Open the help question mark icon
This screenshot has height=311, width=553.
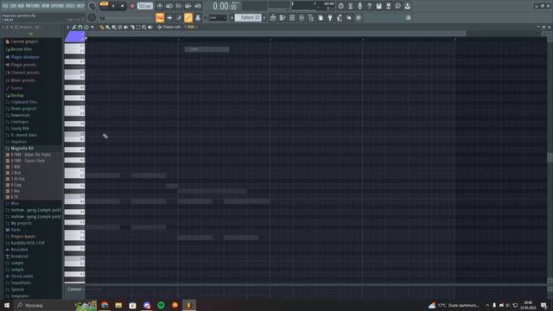coord(369,6)
